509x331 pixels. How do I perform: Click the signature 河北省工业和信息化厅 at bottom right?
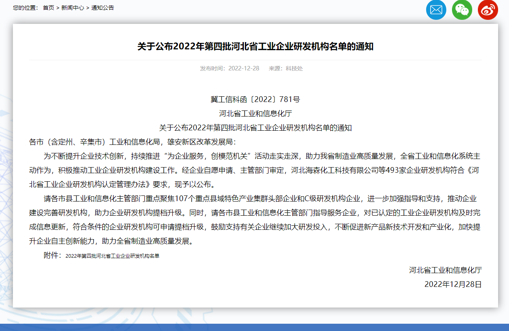(445, 270)
